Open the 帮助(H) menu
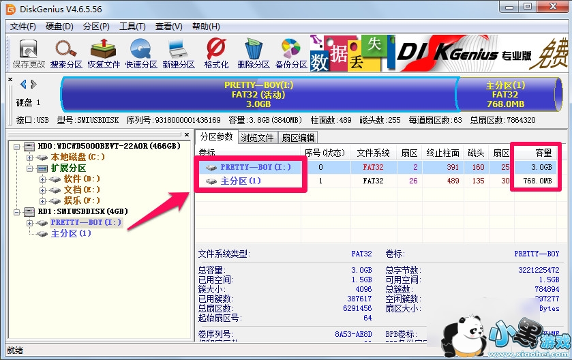 tap(206, 27)
